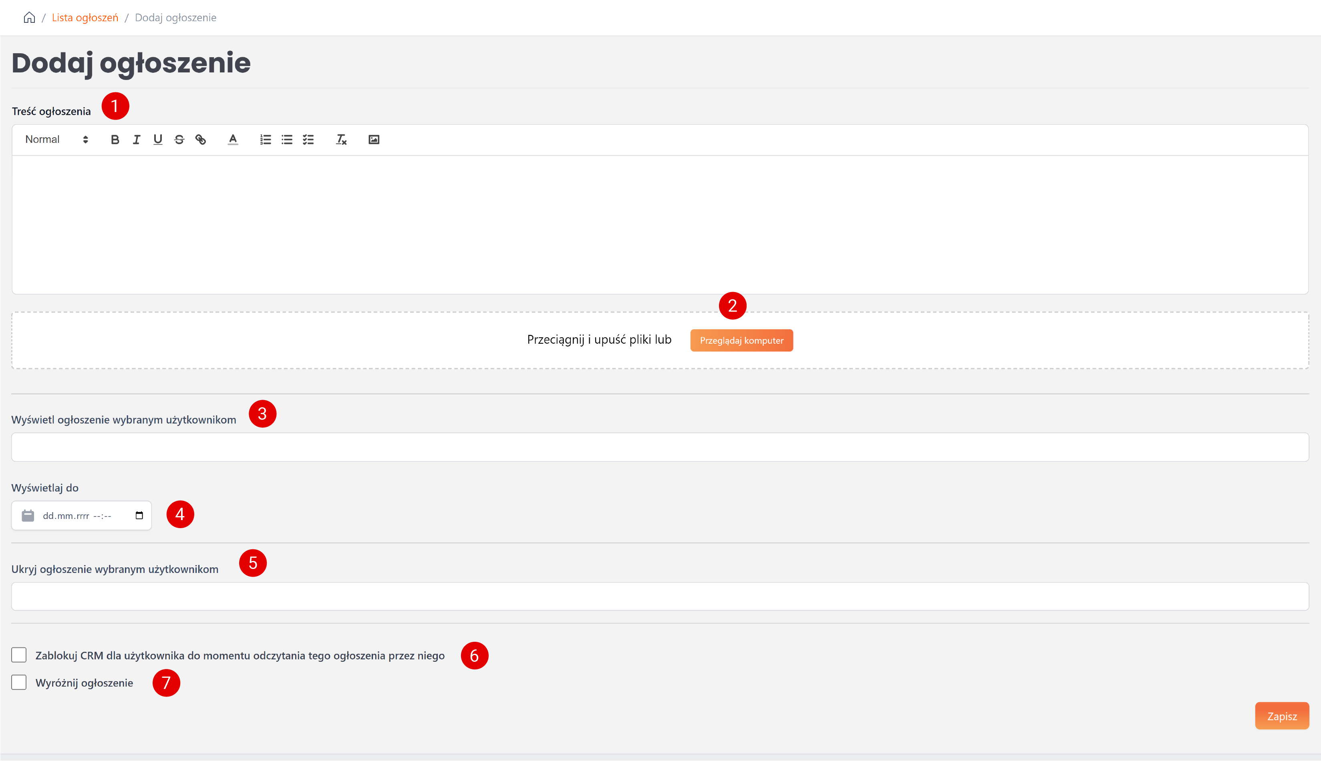
Task: Enable 'Zablokuj CRM dla użytkownika' checkbox
Action: (x=19, y=655)
